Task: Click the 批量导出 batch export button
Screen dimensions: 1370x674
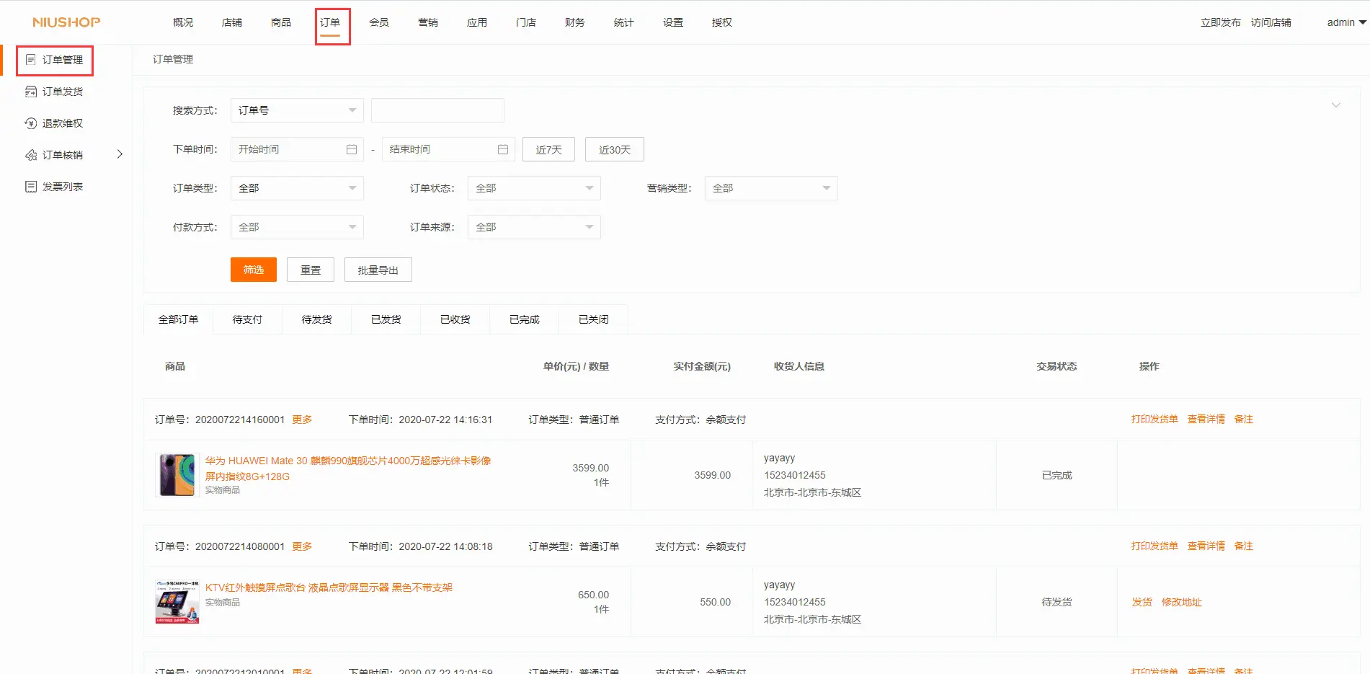Action: [x=378, y=270]
